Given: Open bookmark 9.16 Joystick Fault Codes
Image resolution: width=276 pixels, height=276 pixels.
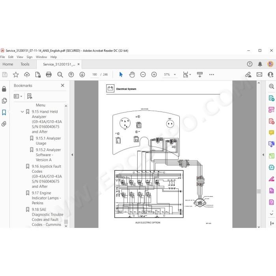Looking at the screenshot, I should [x=47, y=176].
